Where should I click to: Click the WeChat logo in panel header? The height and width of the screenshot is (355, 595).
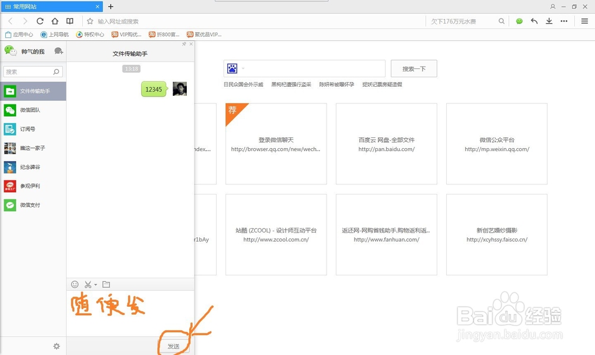click(x=10, y=51)
